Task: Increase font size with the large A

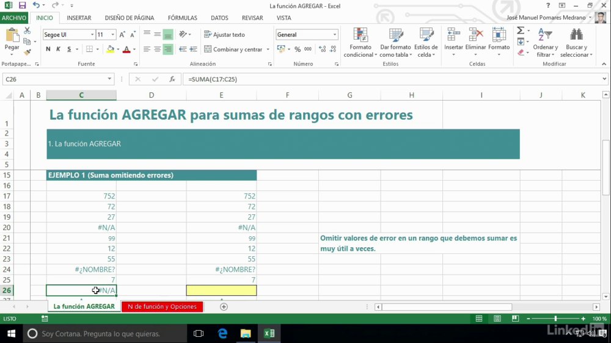Action: point(122,35)
